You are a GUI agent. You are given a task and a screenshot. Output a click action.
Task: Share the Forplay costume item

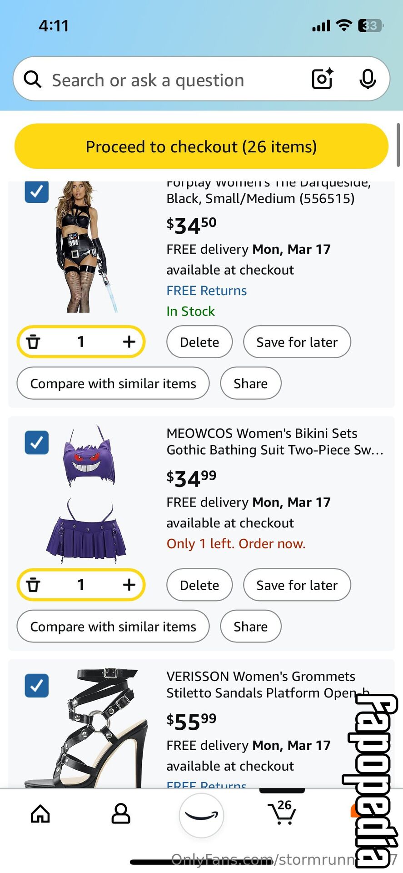click(x=251, y=383)
